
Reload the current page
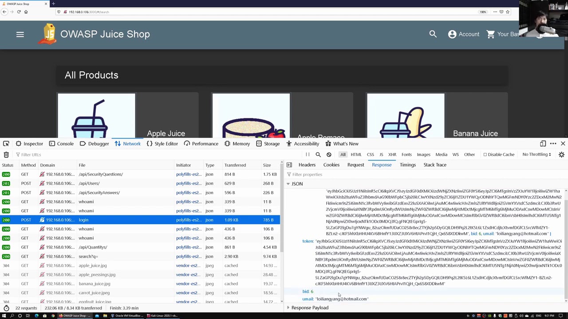coord(19,12)
